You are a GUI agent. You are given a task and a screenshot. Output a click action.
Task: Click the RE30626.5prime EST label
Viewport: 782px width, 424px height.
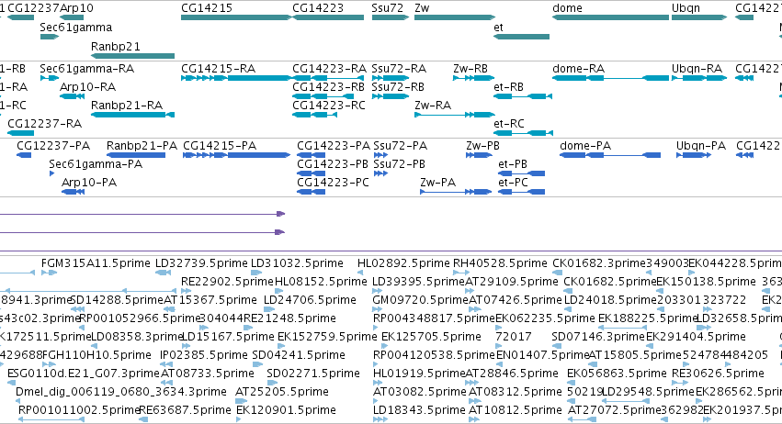coord(719,374)
